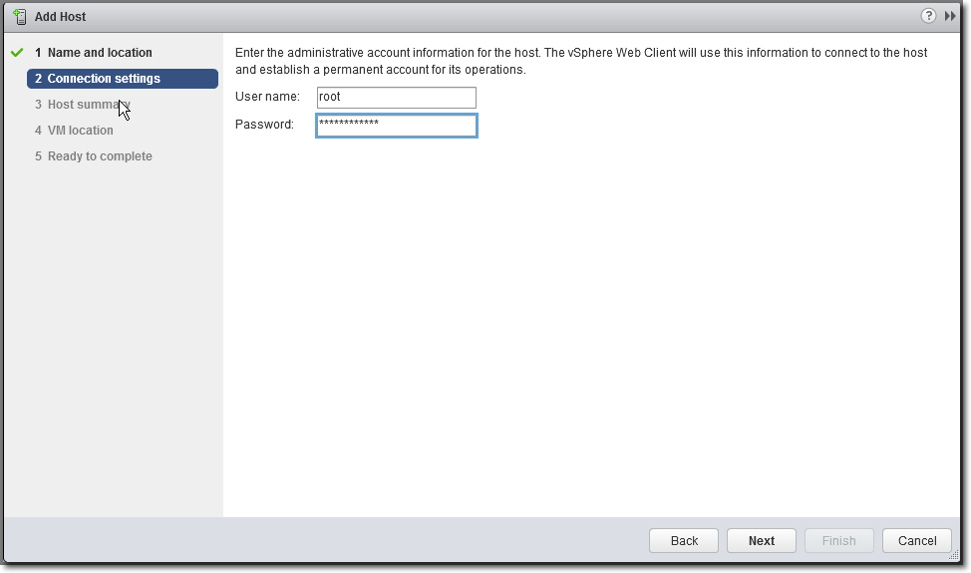Open the help question mark icon
Screen dimensions: 971x573
coord(928,16)
